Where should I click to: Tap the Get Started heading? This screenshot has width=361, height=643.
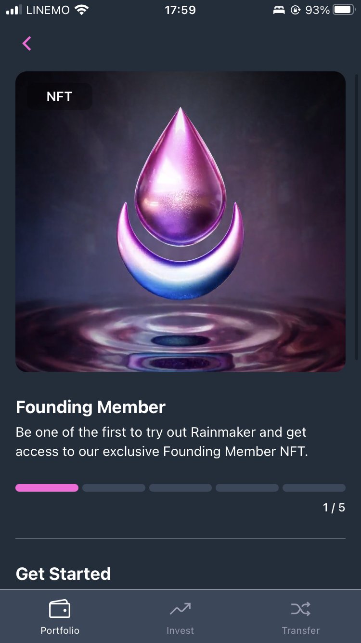coord(63,574)
